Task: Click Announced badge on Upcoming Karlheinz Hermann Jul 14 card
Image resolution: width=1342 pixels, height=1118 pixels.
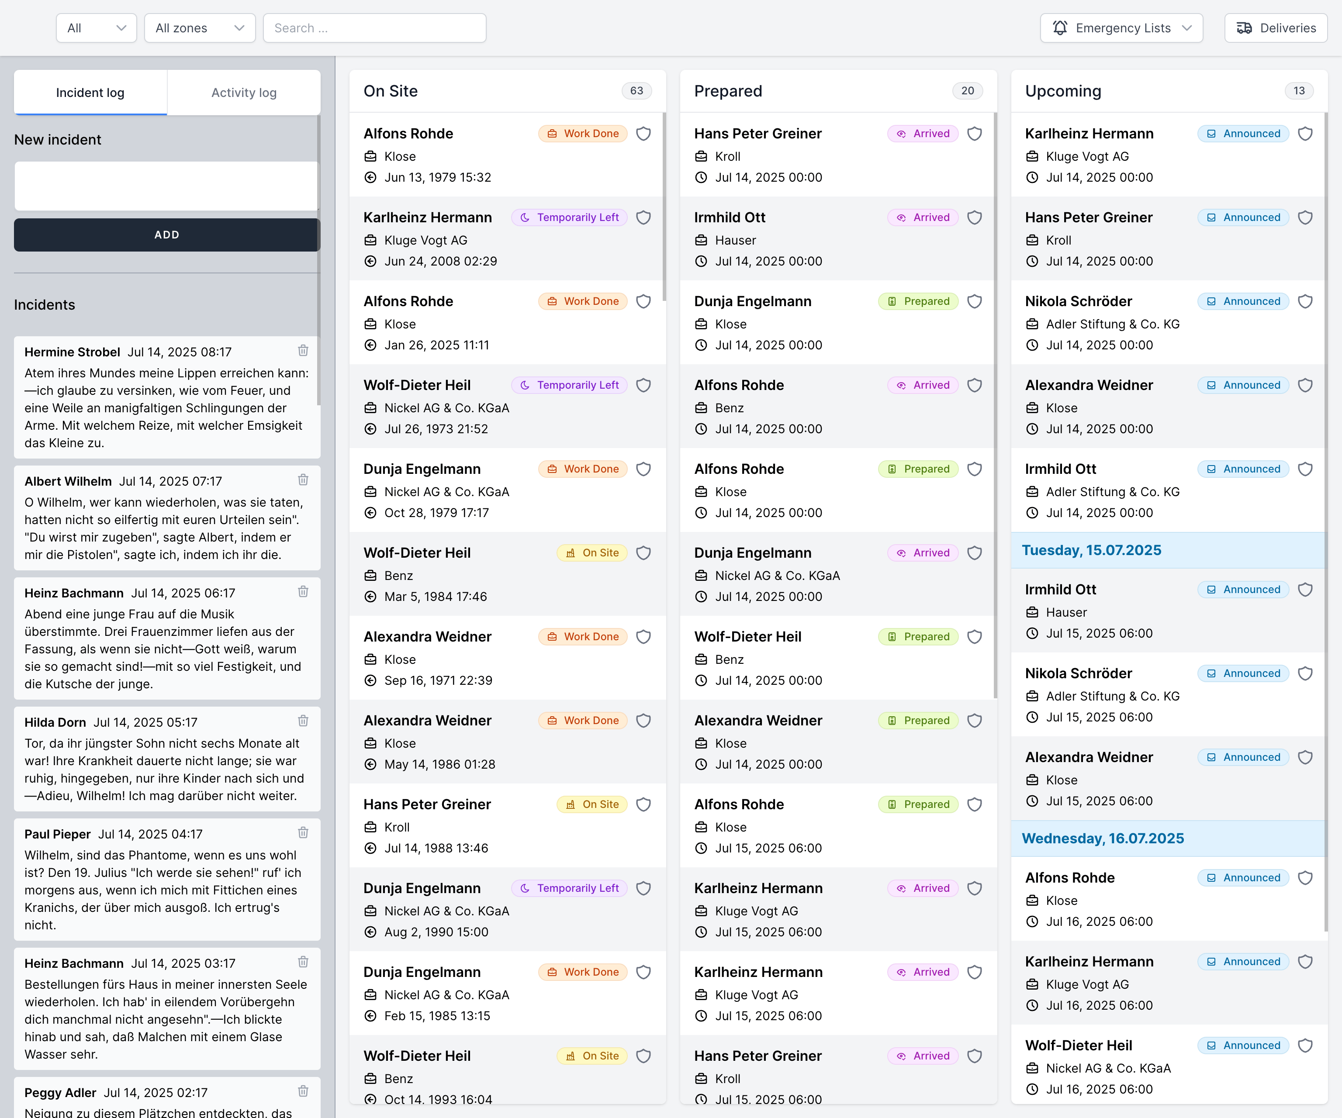Action: (x=1243, y=134)
